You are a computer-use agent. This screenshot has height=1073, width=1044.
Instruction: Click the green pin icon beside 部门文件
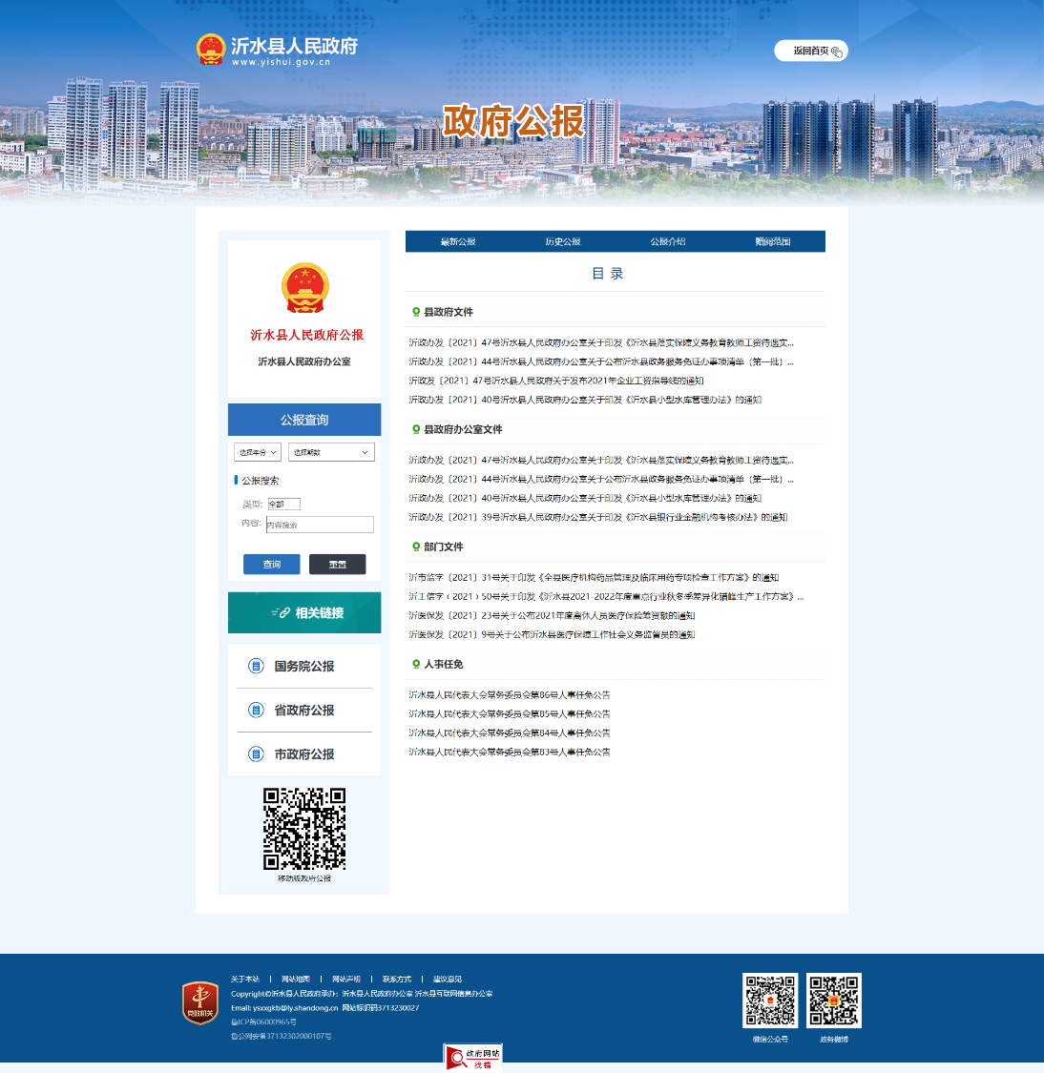(416, 547)
